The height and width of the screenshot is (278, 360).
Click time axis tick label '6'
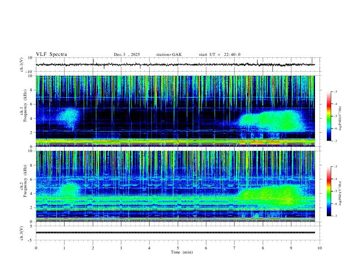click(x=206, y=248)
